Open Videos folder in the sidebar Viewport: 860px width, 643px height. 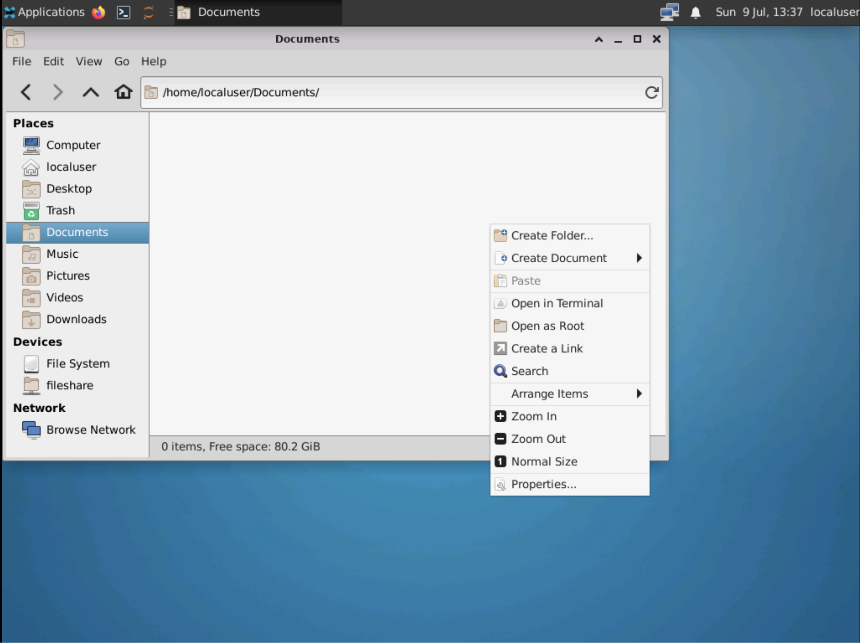pos(78,298)
